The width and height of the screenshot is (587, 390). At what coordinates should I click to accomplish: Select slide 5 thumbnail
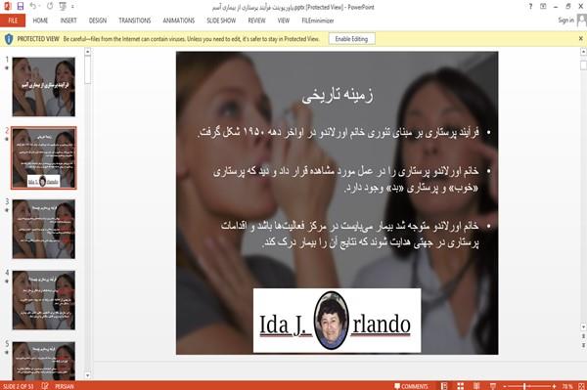(x=44, y=361)
